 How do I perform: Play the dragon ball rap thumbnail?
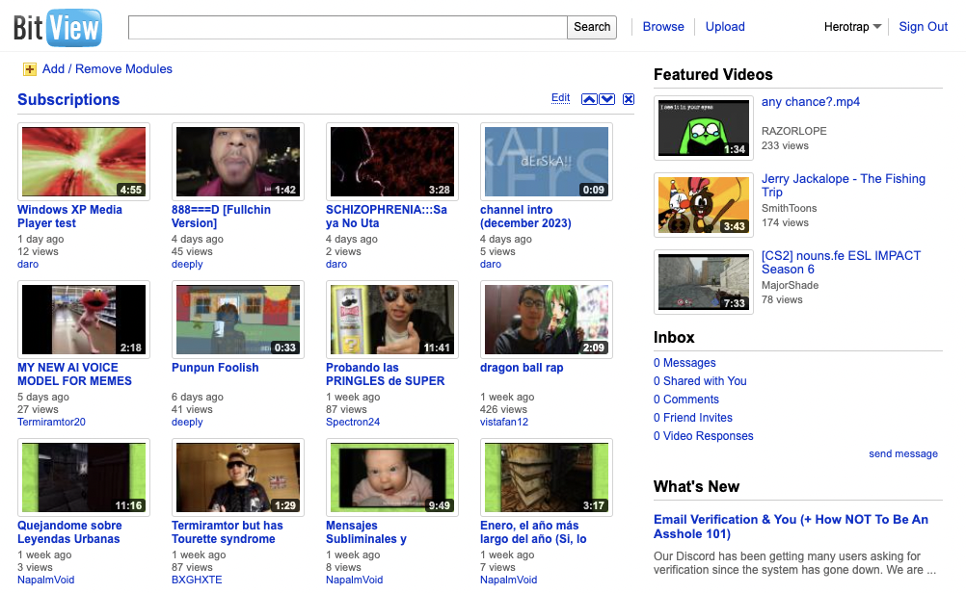[547, 320]
